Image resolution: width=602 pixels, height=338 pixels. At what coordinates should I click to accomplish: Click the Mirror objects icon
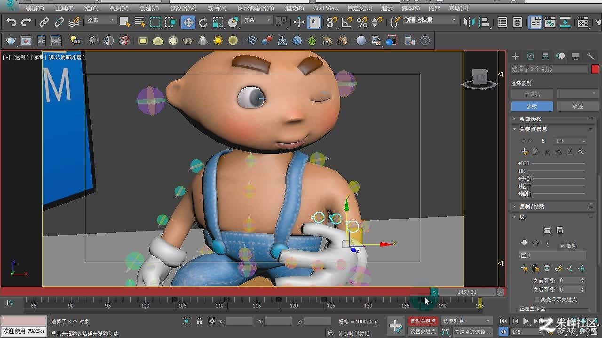click(469, 22)
